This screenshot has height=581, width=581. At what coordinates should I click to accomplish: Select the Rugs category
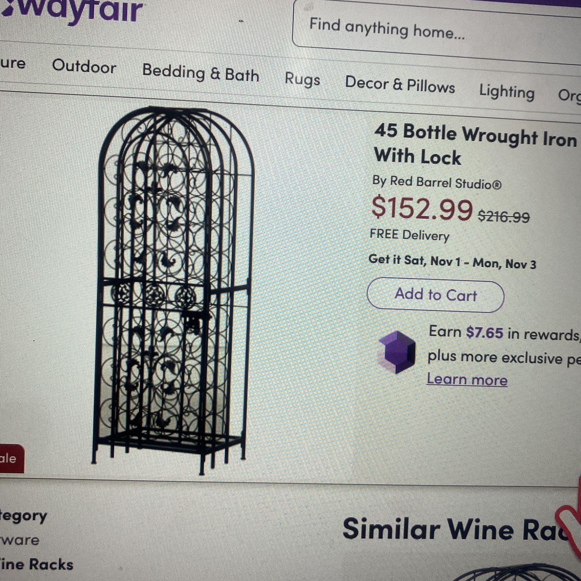(303, 80)
